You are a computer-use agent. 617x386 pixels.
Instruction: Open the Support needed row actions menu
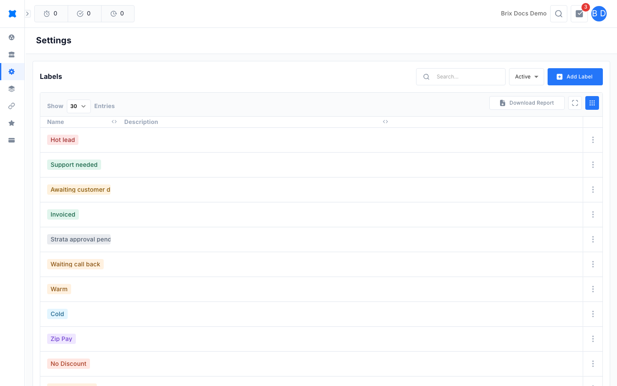pos(593,165)
